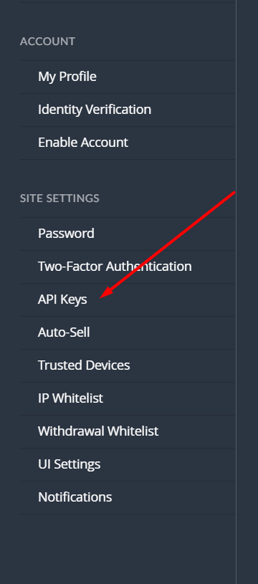Open UI Settings
This screenshot has height=584, width=258.
128,464
